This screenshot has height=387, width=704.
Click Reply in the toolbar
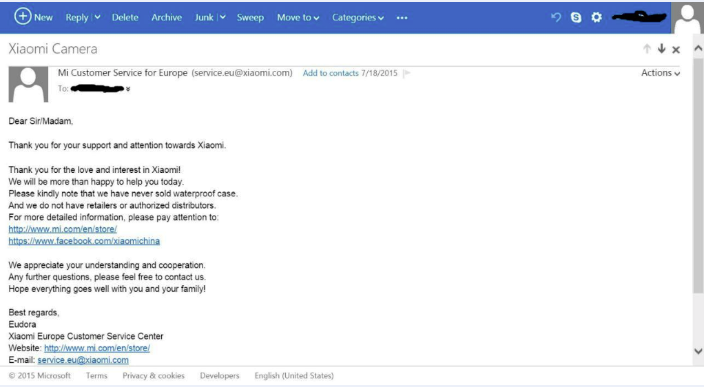76,17
